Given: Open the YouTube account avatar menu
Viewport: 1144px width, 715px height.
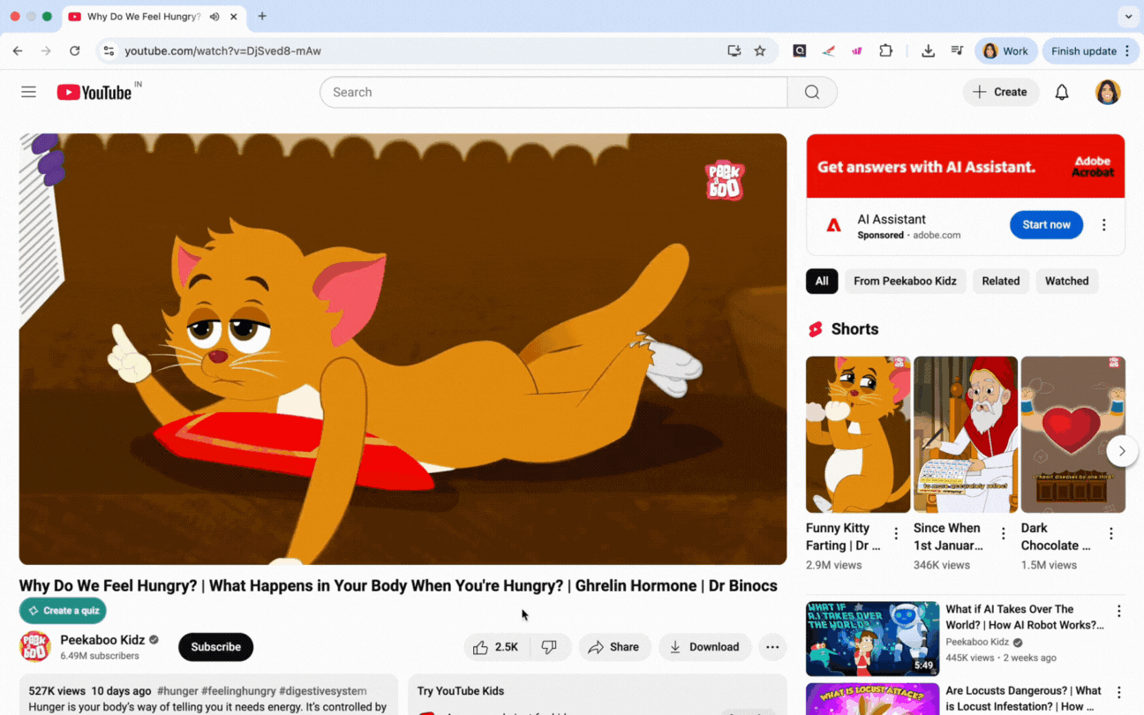Looking at the screenshot, I should click(1108, 92).
